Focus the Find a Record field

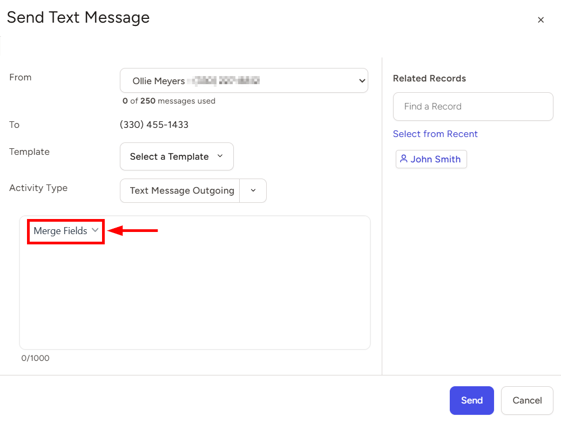473,106
